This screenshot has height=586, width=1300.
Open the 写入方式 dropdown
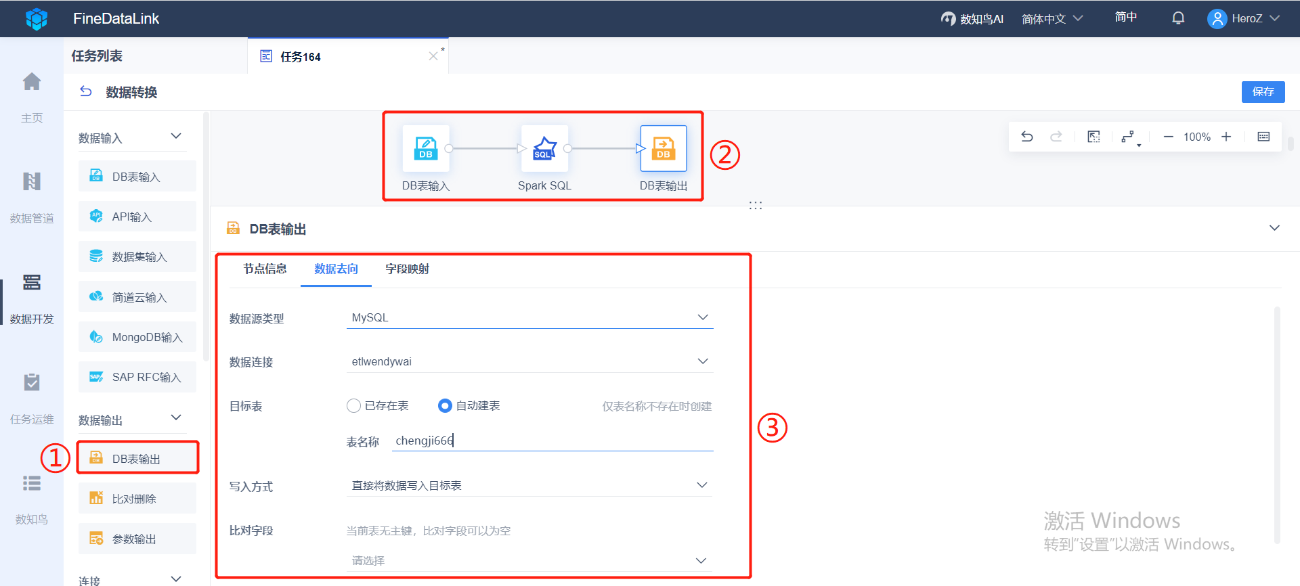pyautogui.click(x=529, y=485)
